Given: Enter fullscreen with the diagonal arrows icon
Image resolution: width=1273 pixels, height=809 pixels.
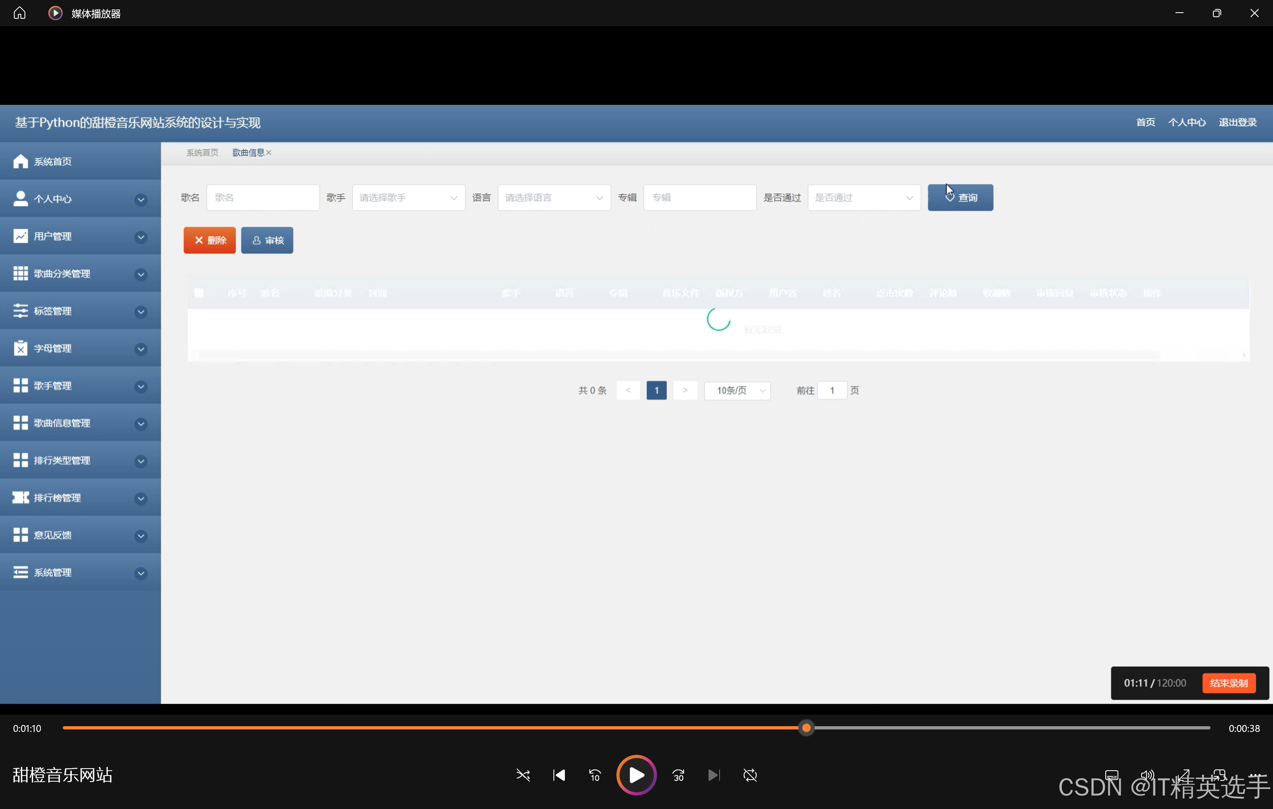Looking at the screenshot, I should click(1183, 775).
